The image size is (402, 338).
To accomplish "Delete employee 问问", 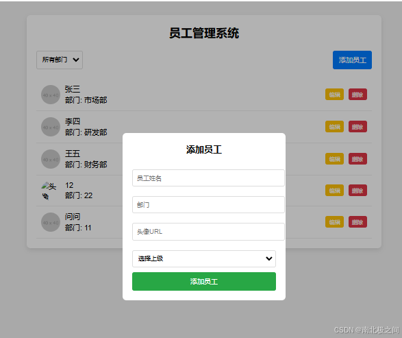I will [357, 222].
